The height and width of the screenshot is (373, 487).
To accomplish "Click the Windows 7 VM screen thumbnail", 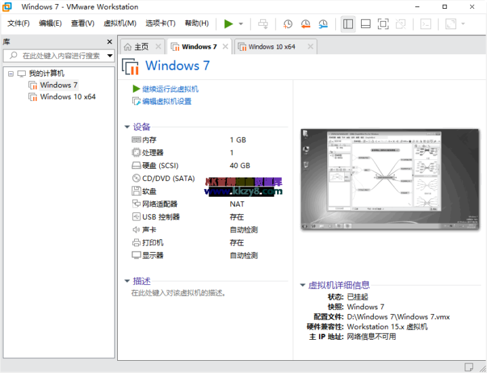I will point(390,180).
